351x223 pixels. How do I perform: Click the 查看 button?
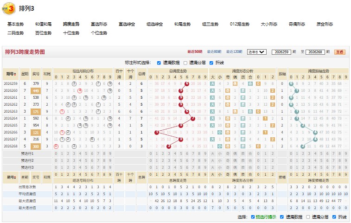coord(339,52)
